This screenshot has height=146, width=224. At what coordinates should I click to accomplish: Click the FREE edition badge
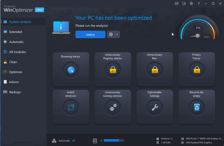(x=39, y=10)
